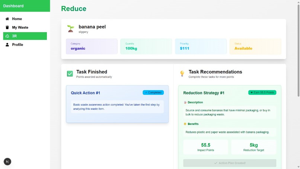Click the Basic waste awareness action text
The image size is (300, 169).
pos(117,107)
